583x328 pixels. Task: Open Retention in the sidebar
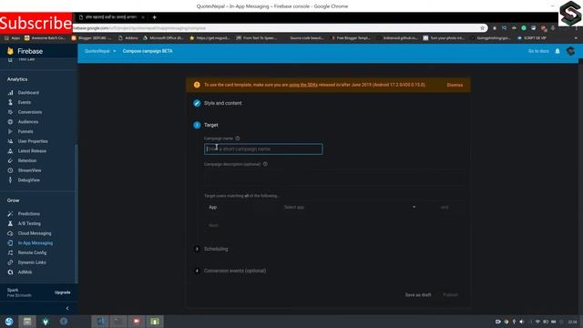27,160
